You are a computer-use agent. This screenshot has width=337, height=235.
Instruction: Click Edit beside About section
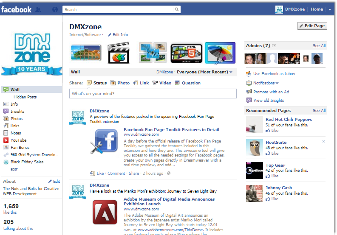(54, 182)
